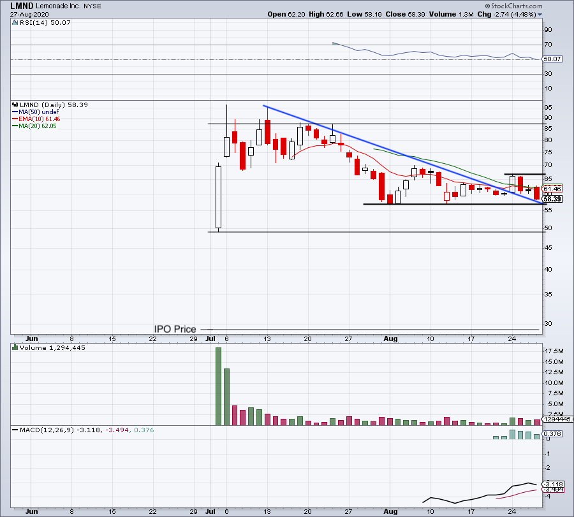Click the LMND ticker symbol in the header
The height and width of the screenshot is (517, 574).
(22, 6)
